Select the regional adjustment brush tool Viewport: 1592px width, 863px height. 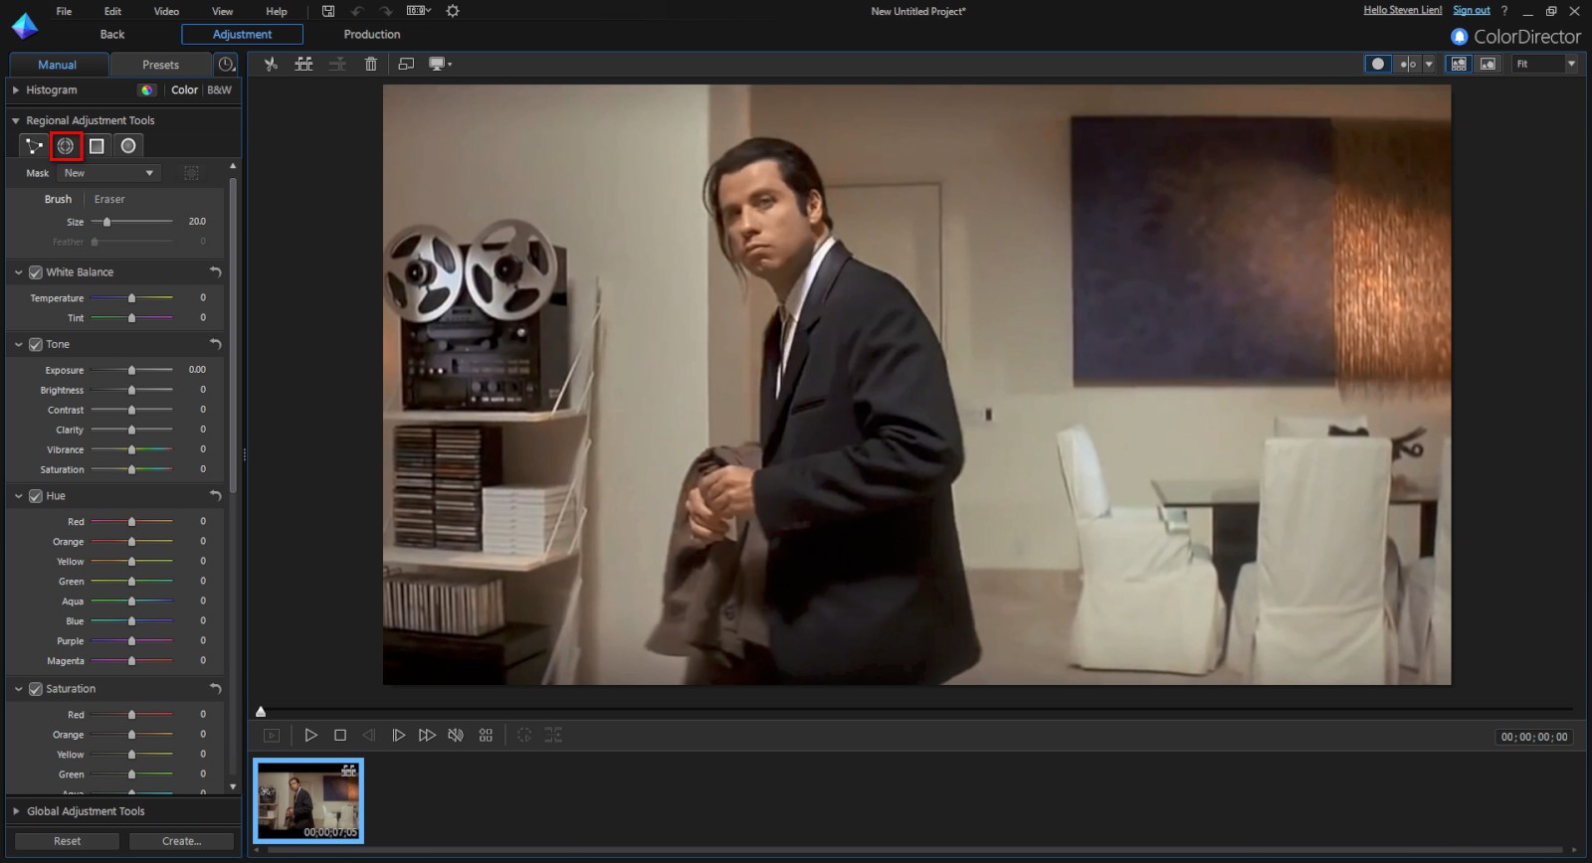pos(66,146)
